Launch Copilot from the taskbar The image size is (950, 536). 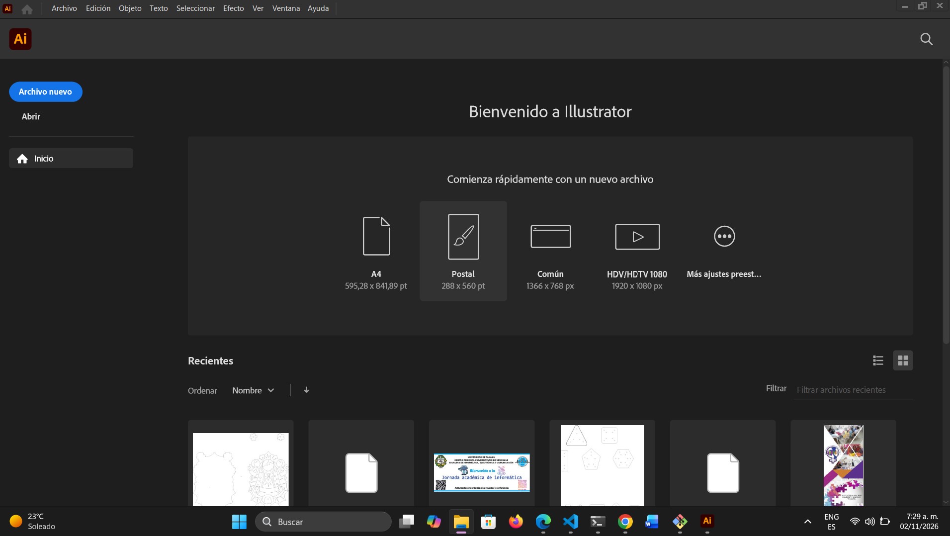(434, 522)
